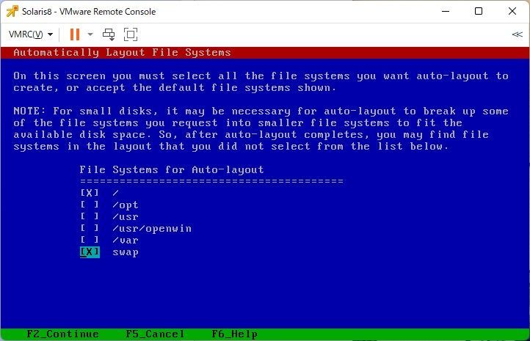Toggle the /var file system checkbox
The height and width of the screenshot is (341, 530).
pos(90,240)
